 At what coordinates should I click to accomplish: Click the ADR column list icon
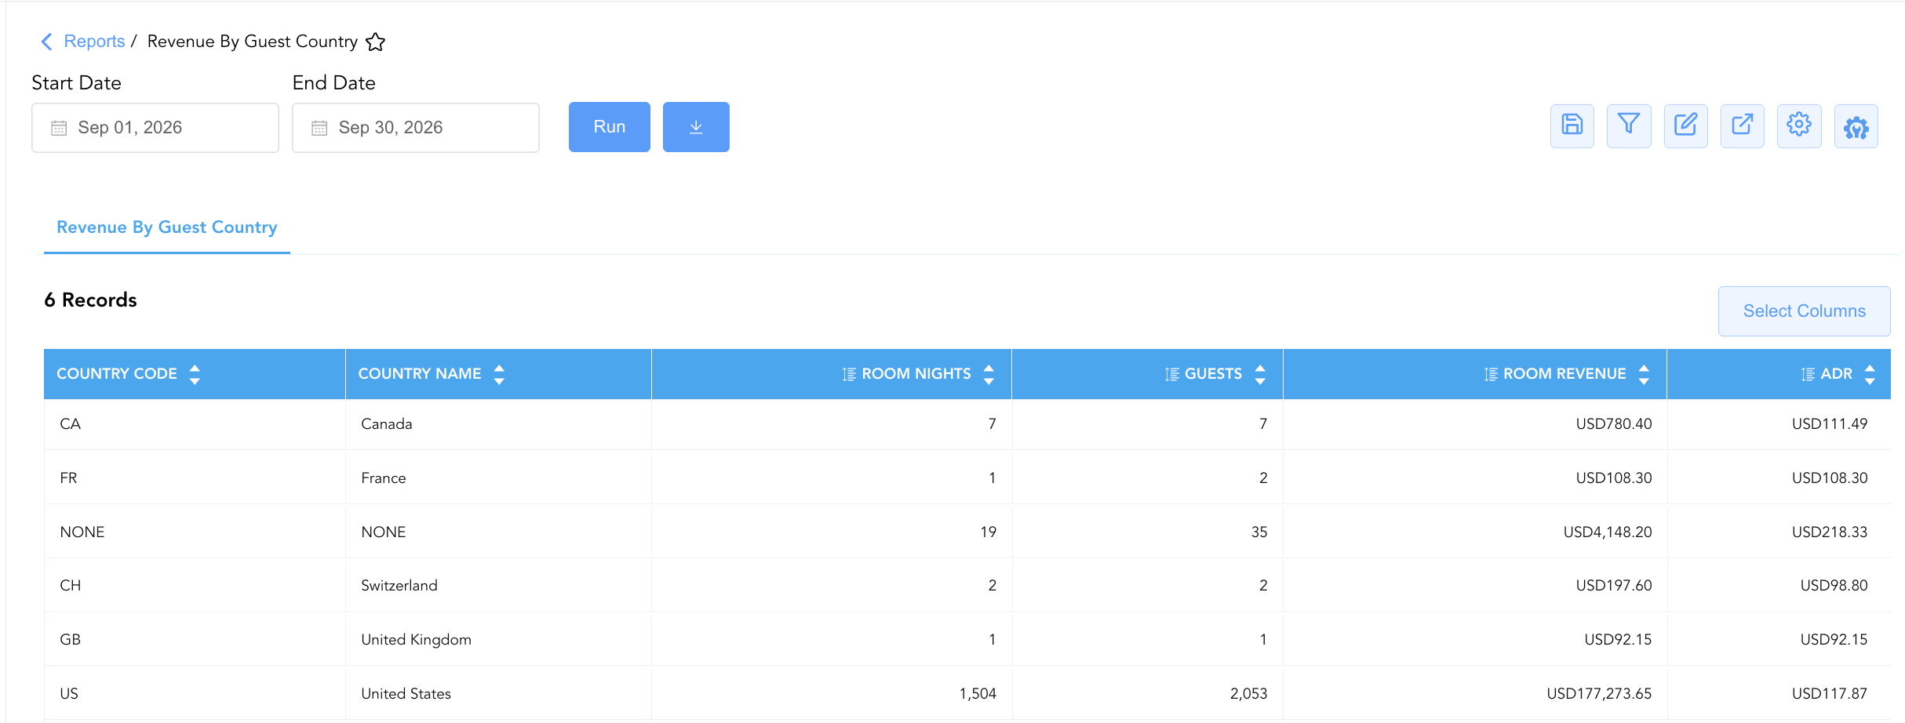pos(1808,374)
